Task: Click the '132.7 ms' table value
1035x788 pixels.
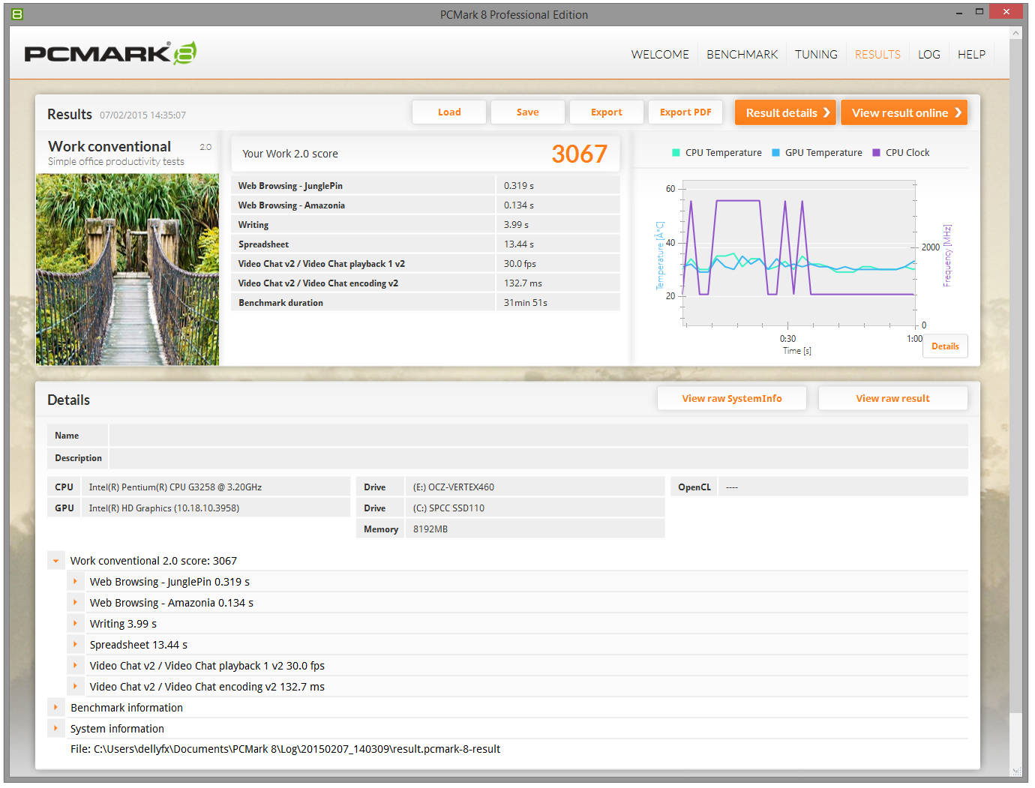Action: [x=523, y=283]
